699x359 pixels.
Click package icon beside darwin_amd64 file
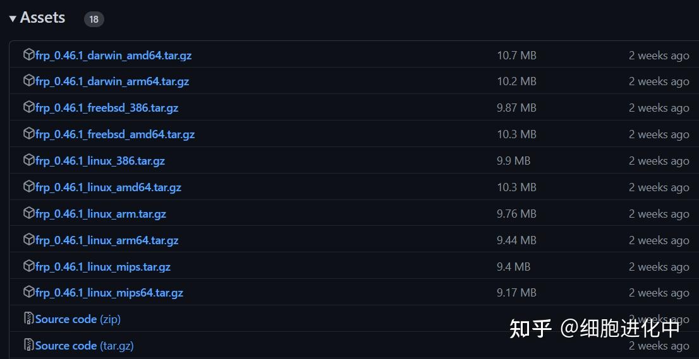[x=28, y=55]
